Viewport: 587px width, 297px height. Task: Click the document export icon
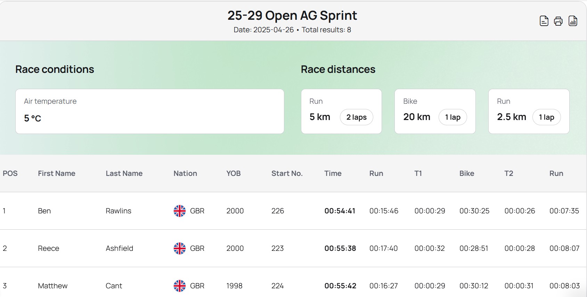click(544, 21)
